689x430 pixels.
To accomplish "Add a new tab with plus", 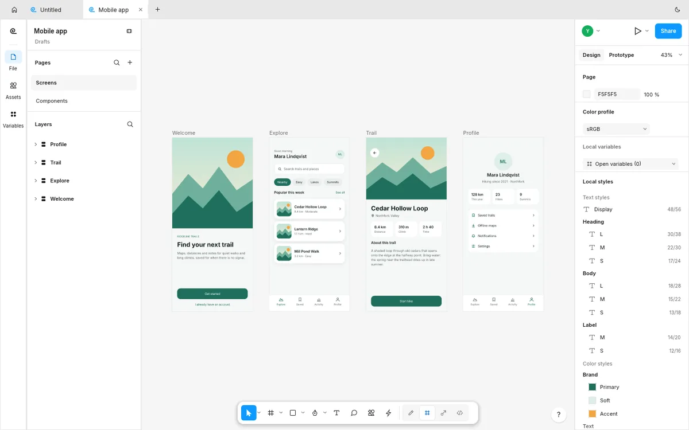I will point(158,10).
